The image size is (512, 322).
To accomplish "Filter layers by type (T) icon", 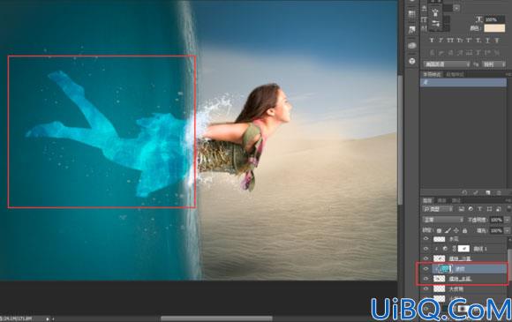I will (x=480, y=209).
